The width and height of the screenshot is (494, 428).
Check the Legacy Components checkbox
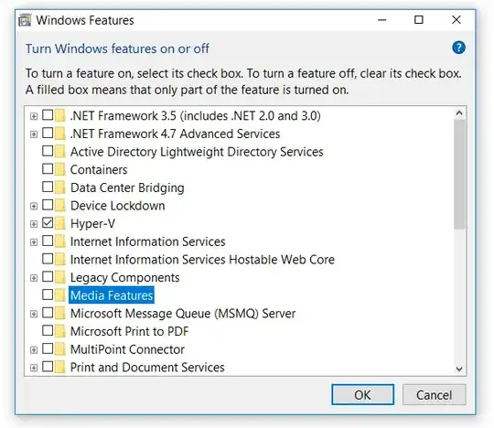point(48,276)
